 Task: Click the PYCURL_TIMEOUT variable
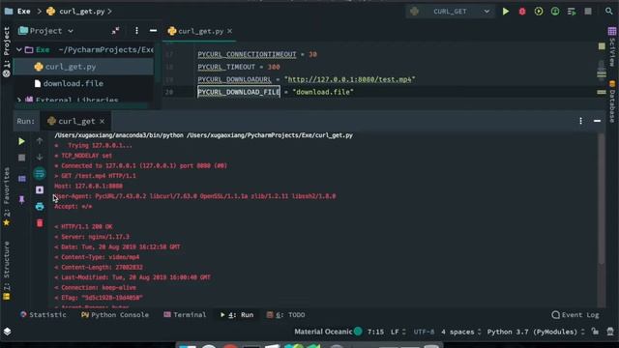click(x=226, y=67)
